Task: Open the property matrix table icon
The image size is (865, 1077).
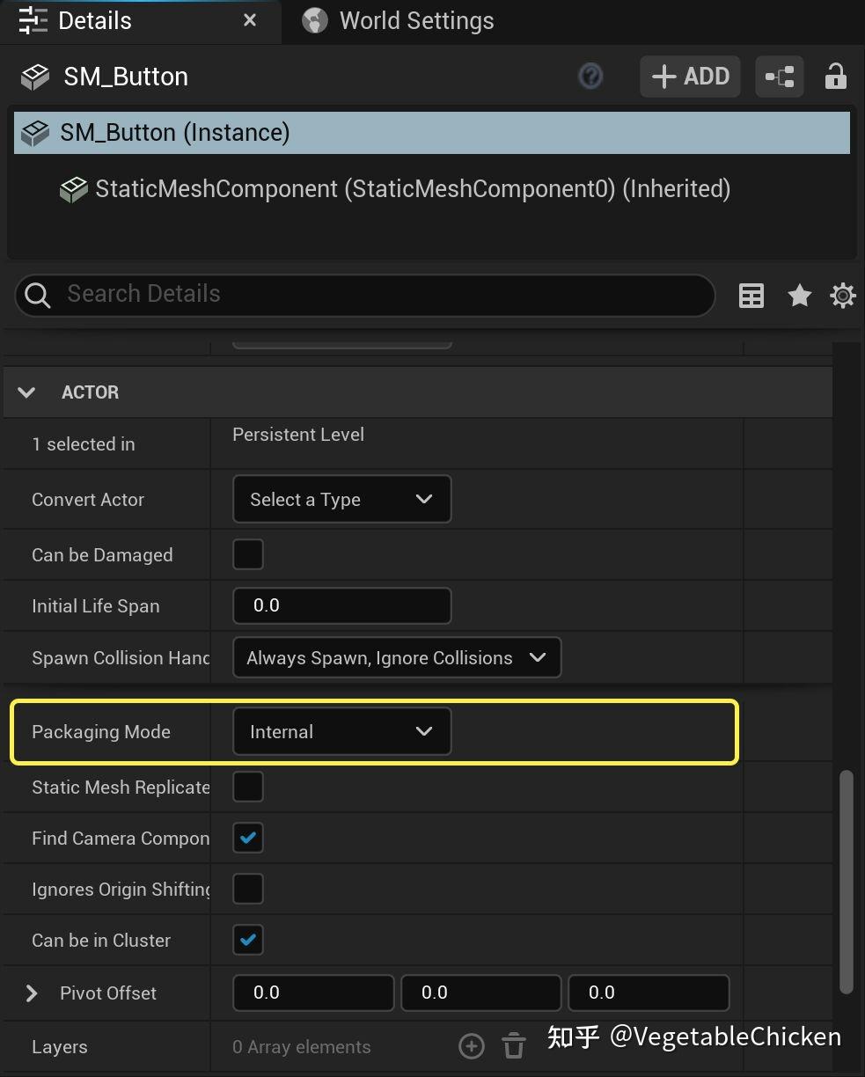Action: (x=751, y=296)
